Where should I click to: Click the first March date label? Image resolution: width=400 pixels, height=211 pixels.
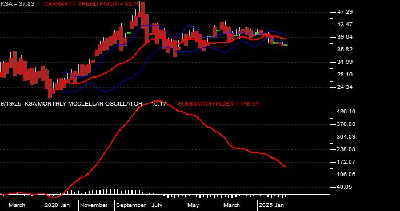17,205
